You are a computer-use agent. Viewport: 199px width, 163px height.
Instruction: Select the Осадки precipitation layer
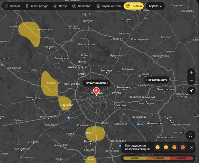click(12, 6)
